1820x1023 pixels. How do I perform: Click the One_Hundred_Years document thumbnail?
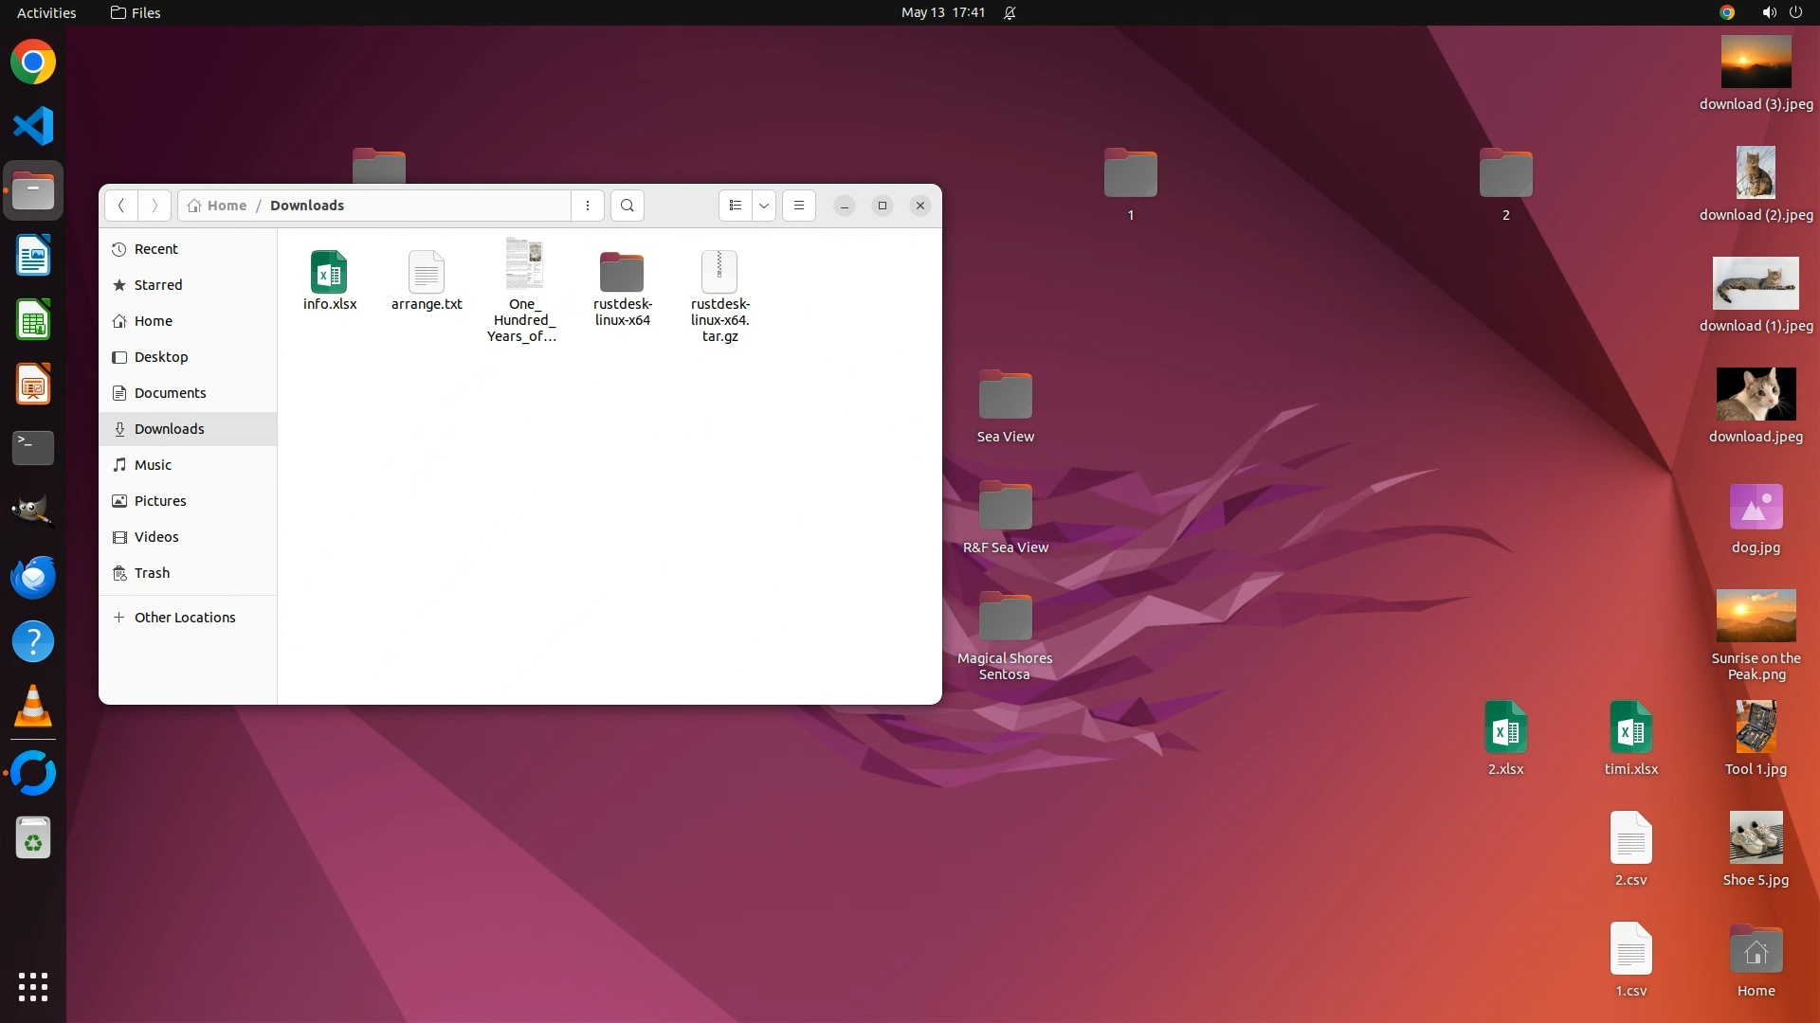(523, 265)
